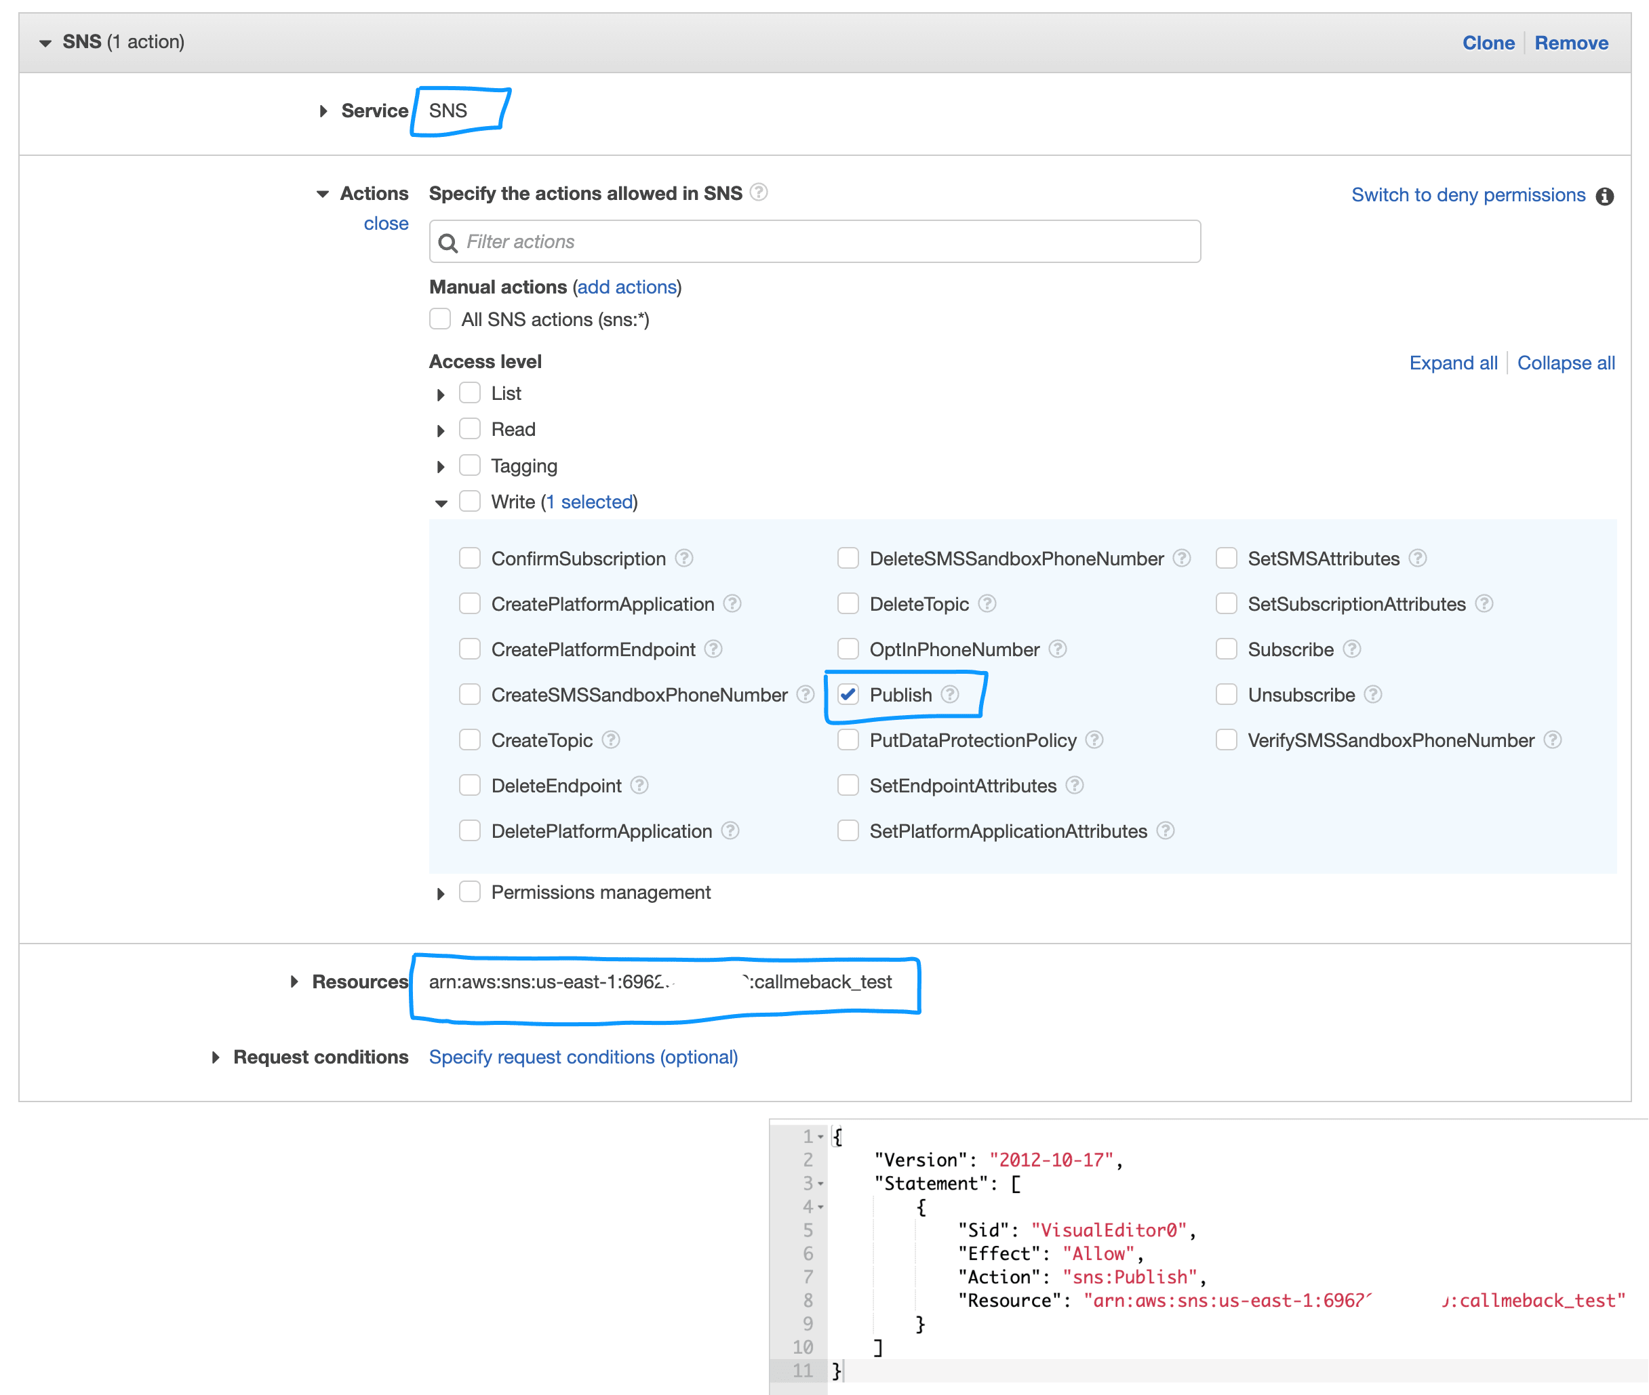Click Expand all link
The image size is (1649, 1395).
[x=1453, y=363]
